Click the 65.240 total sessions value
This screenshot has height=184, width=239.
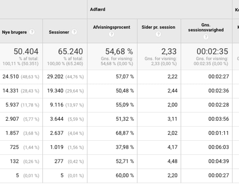(70, 52)
